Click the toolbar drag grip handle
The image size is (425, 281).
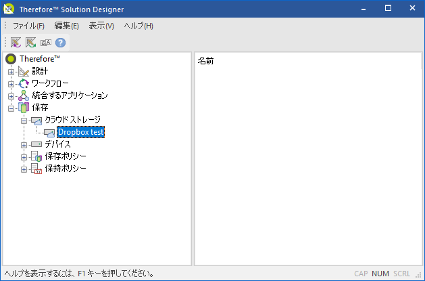click(5, 43)
